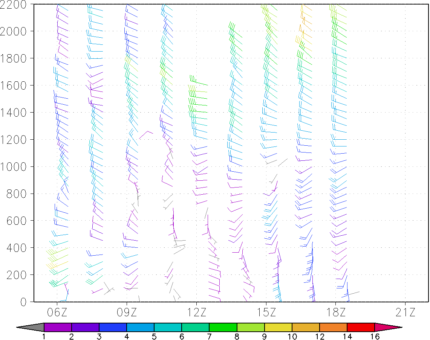This screenshot has width=430, height=340.
Task: Click the cyan 5–6 color swatch
Action: (x=168, y=327)
